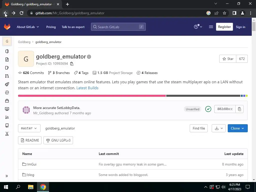Close the Goldberg emulator tab
This screenshot has width=256, height=192.
click(x=58, y=4)
